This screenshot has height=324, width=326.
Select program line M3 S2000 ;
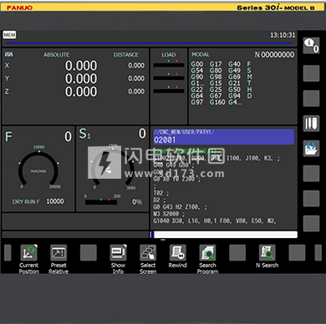tap(169, 214)
